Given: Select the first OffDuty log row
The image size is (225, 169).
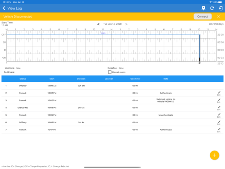Looking at the screenshot, I should (x=112, y=86).
